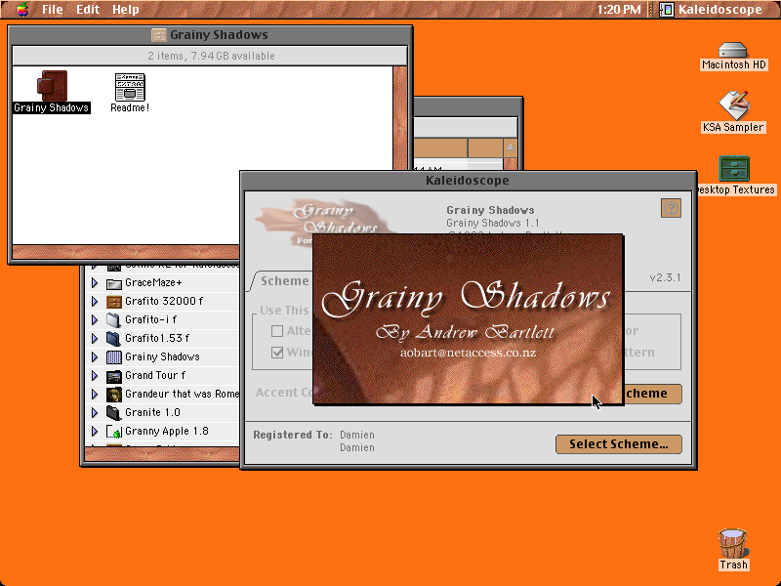Expand the Grafito-i f folder

95,319
